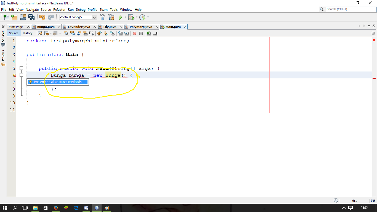This screenshot has height=212, width=377.
Task: Apply the Implement all abstract methods hint
Action: coord(57,82)
